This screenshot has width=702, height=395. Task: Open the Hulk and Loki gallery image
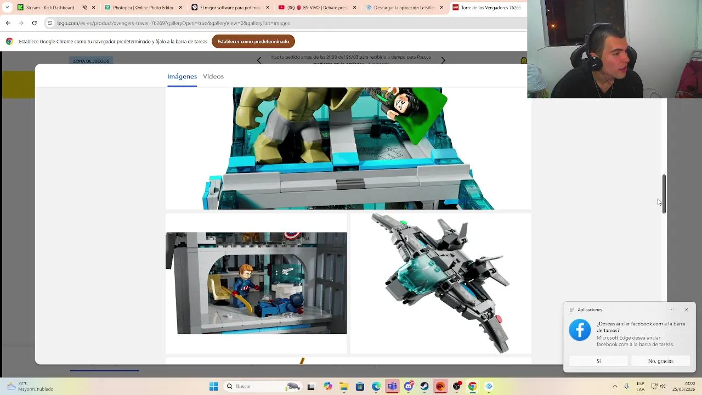coord(348,148)
